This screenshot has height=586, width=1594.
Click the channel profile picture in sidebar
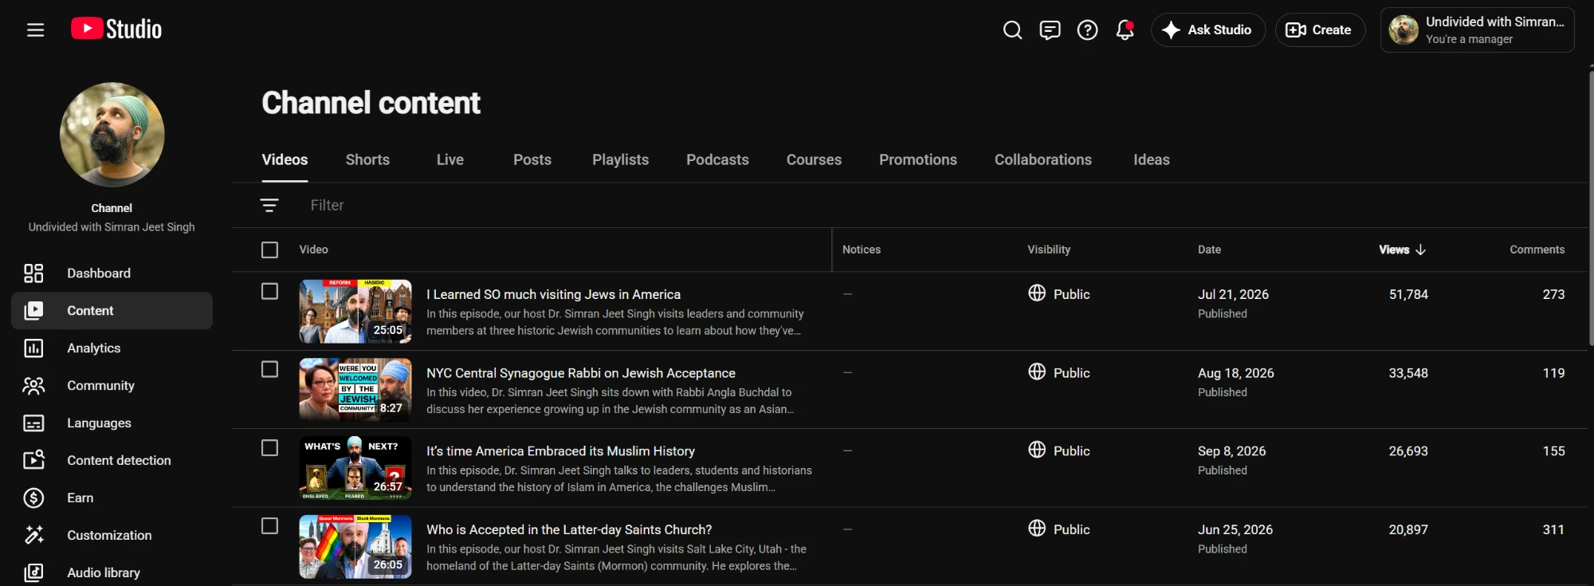(x=112, y=135)
